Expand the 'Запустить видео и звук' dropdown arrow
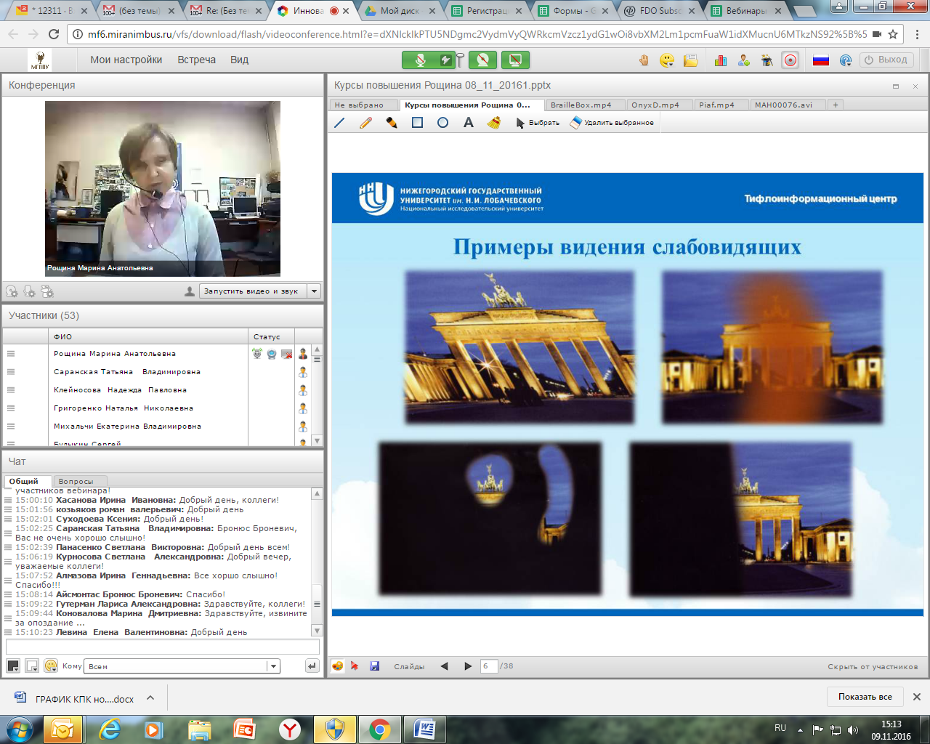The image size is (930, 744). (x=315, y=291)
